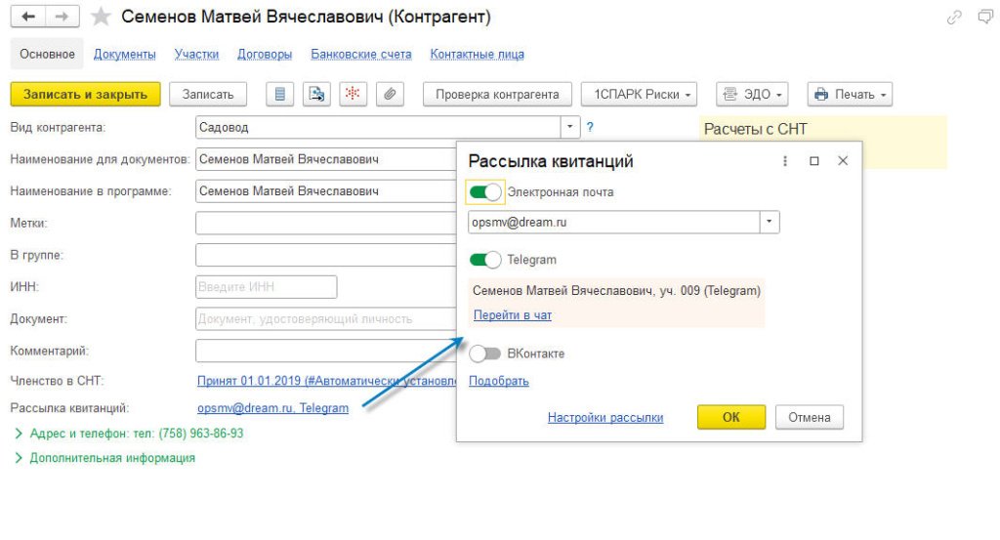Image resolution: width=1000 pixels, height=540 pixels.
Task: Enable the ВКонтакте toggle
Action: (485, 353)
